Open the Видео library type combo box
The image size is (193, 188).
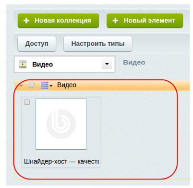coord(64,64)
